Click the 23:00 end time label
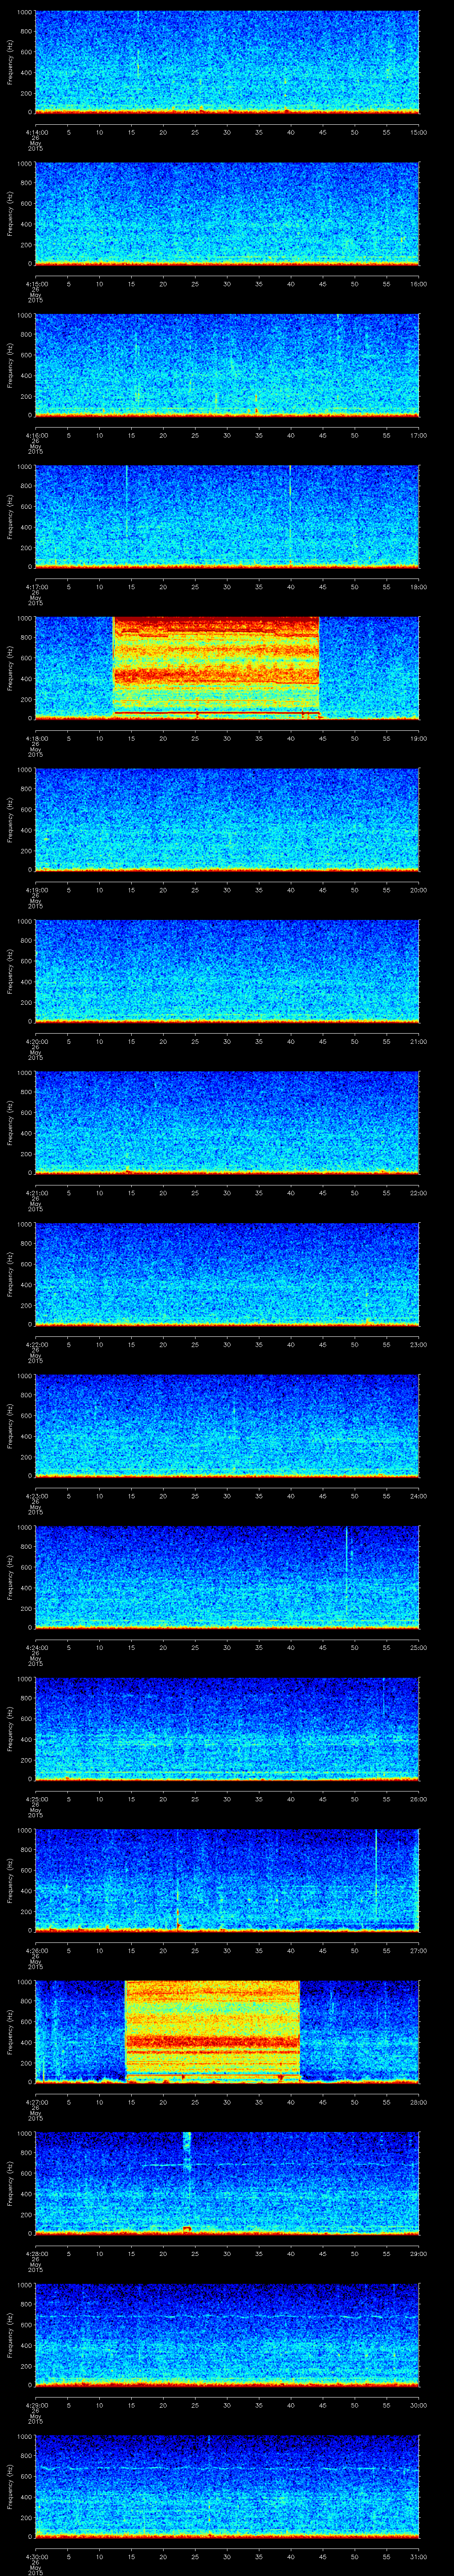Screen dimensions: 454x2576 pos(419,1344)
